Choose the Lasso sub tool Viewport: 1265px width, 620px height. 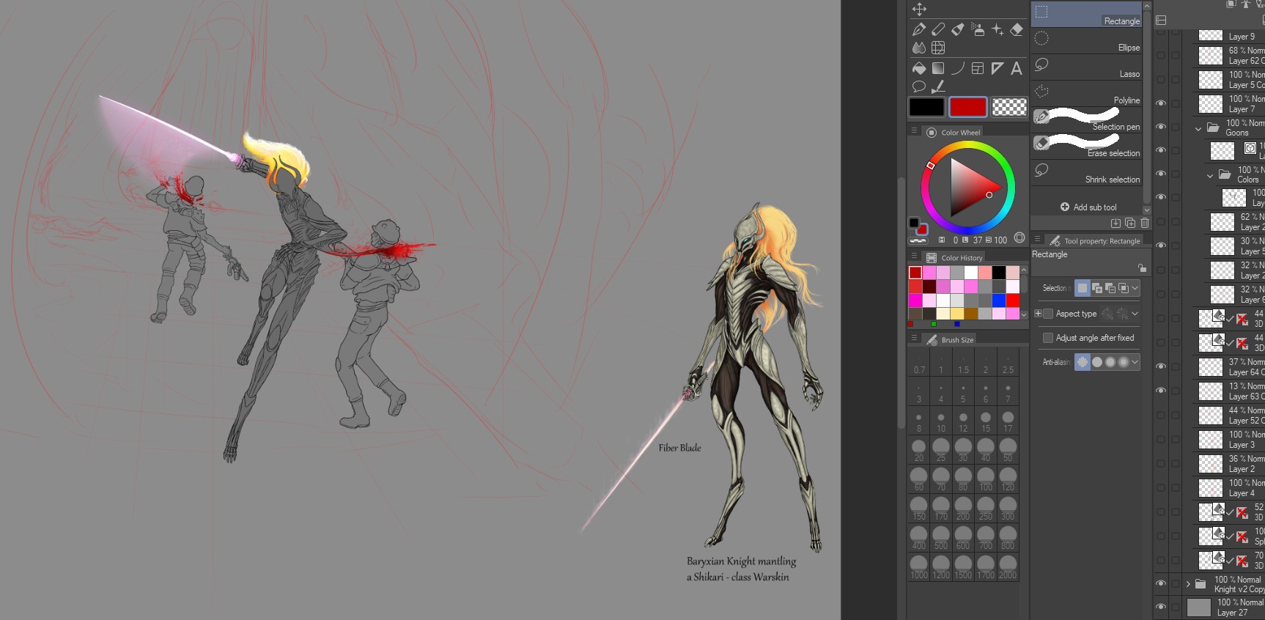pos(1087,67)
